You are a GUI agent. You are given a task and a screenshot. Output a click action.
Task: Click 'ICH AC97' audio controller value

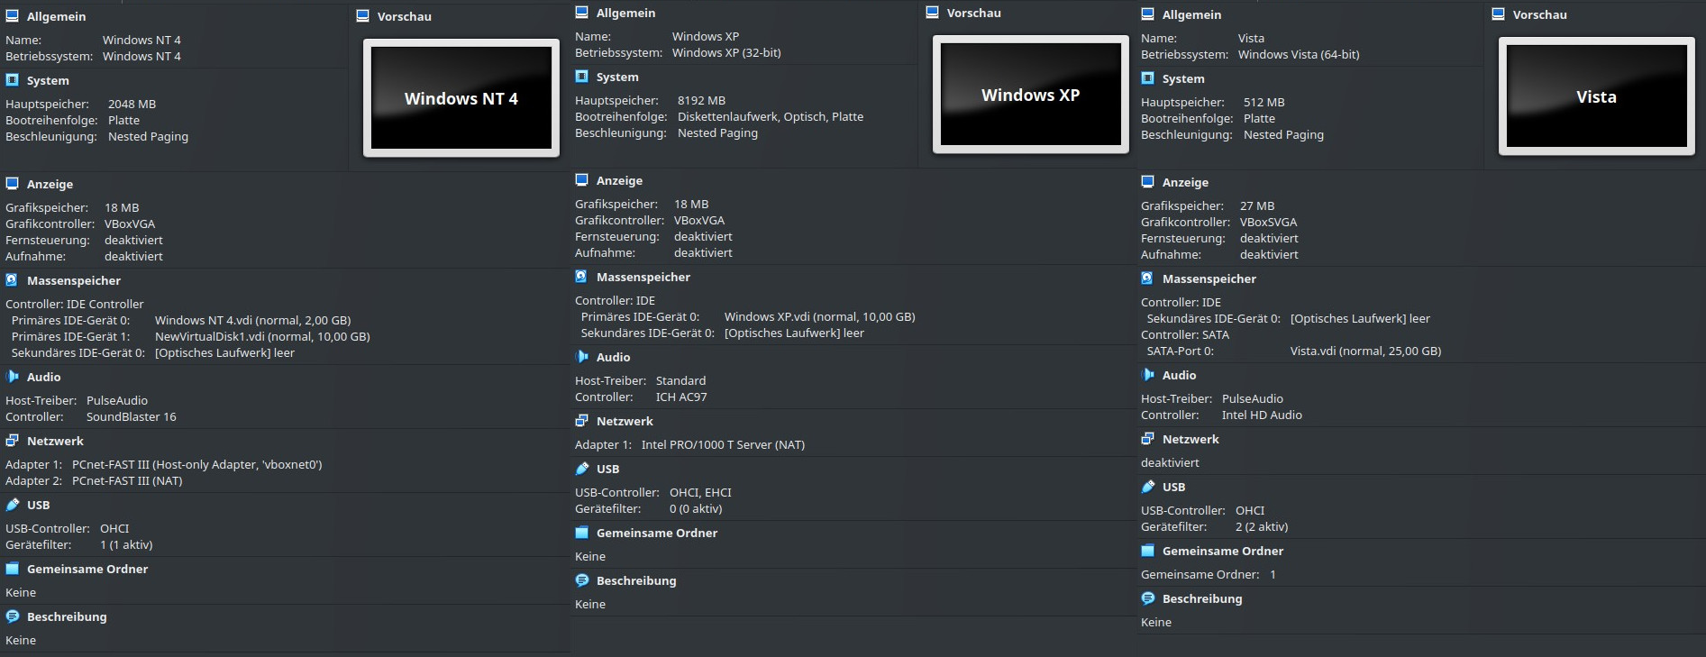681,397
